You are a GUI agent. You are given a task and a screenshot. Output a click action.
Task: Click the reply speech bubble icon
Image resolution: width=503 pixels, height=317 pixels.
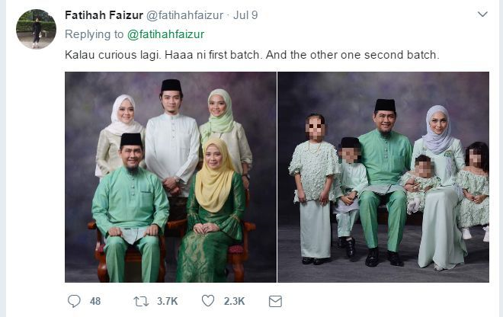pyautogui.click(x=74, y=301)
